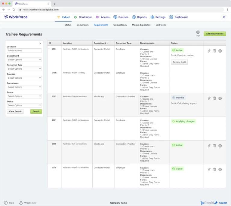Click the What's new icon

[x=21, y=203]
